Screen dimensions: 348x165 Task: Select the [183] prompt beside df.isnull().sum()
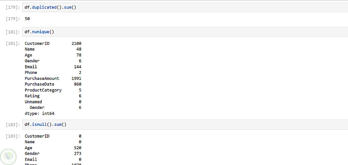click(13, 124)
